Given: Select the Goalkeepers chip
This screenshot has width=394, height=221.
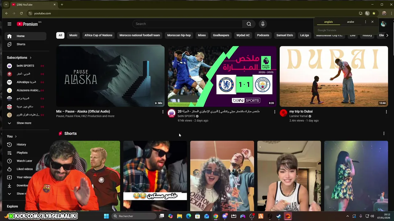Looking at the screenshot, I should pyautogui.click(x=221, y=35).
